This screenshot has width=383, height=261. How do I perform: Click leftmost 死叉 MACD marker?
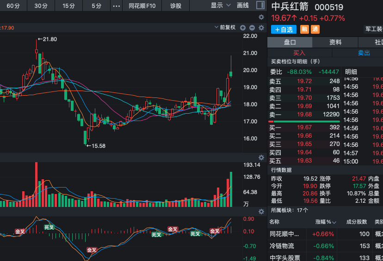(49, 227)
